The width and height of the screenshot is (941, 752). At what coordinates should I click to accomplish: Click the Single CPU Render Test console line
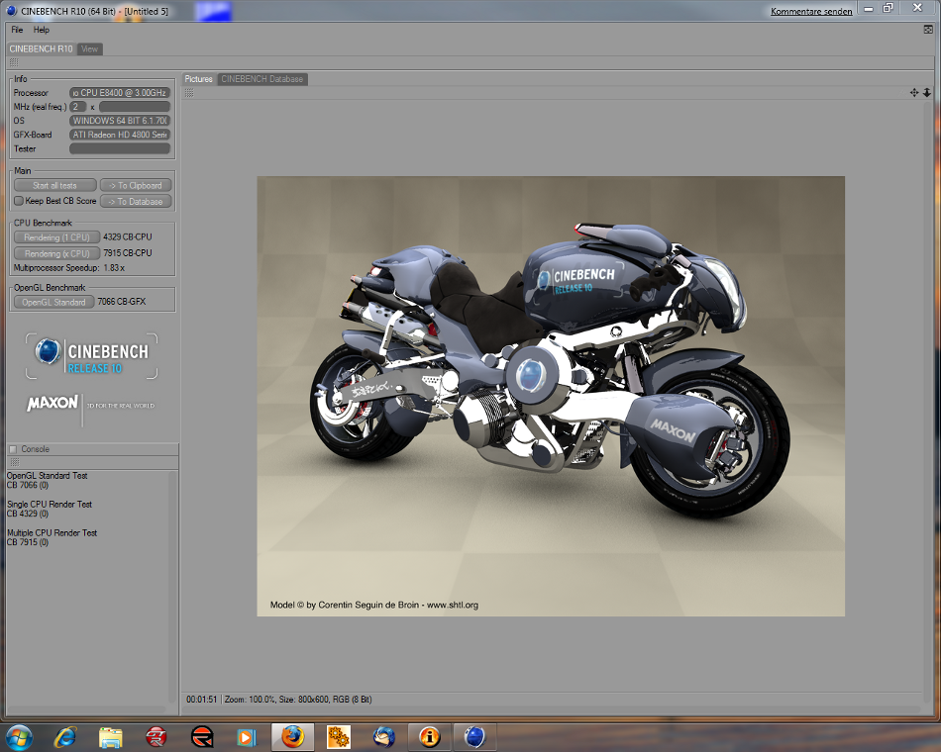click(x=50, y=505)
